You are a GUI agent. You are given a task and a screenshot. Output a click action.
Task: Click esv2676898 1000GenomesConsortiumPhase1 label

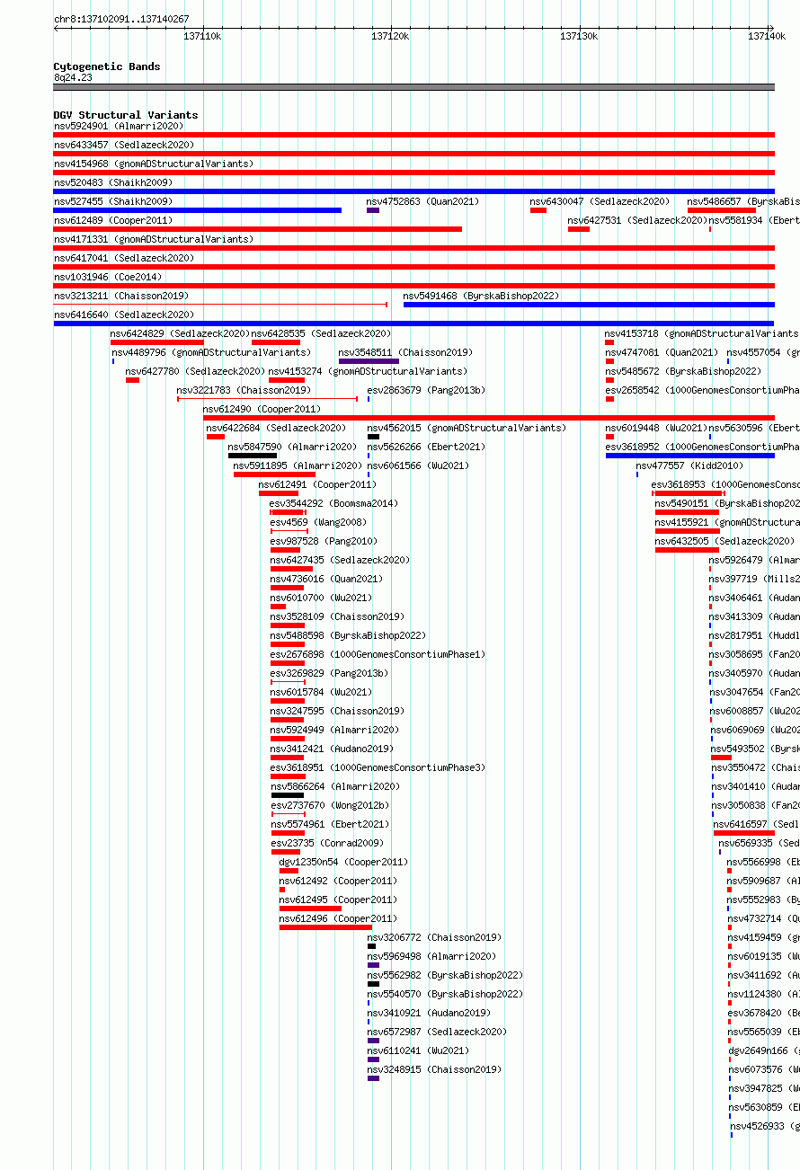[378, 654]
